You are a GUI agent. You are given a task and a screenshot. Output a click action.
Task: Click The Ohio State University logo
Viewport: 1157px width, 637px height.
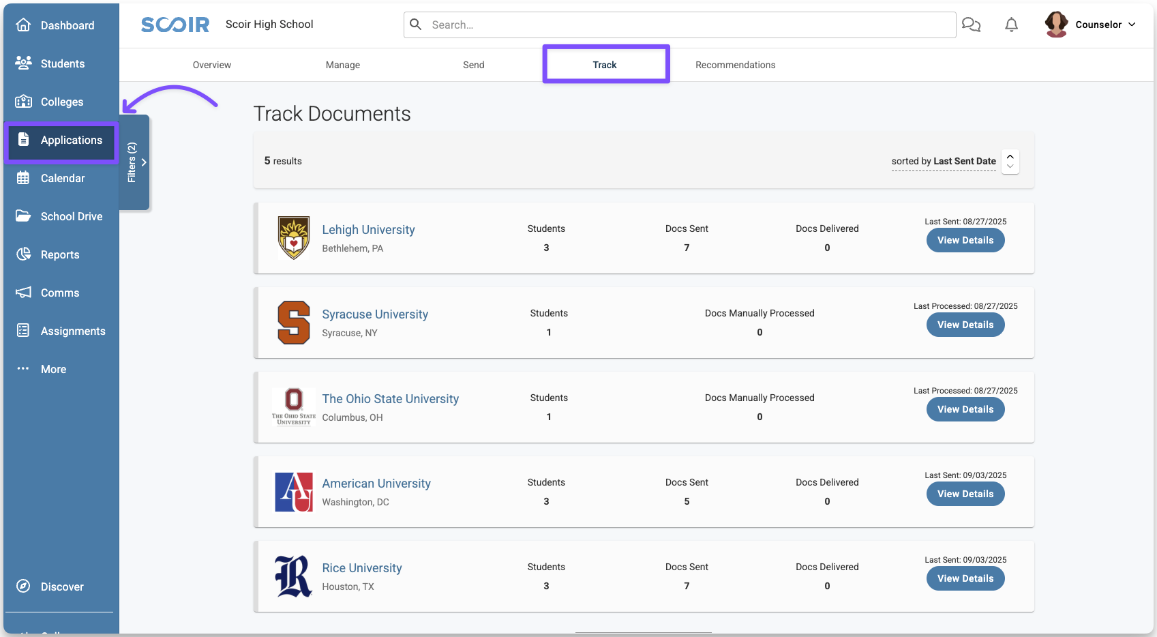294,407
